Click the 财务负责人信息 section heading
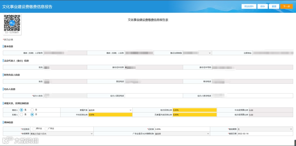296x146 pixels. [12, 75]
